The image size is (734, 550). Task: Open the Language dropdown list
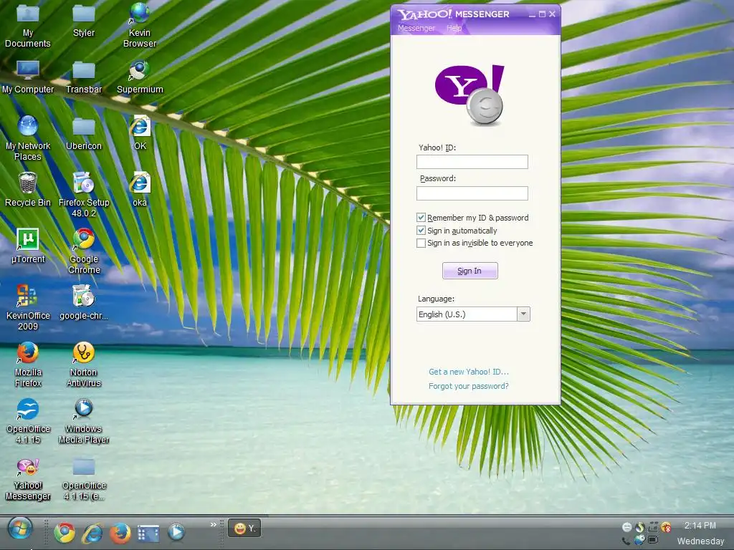(523, 314)
